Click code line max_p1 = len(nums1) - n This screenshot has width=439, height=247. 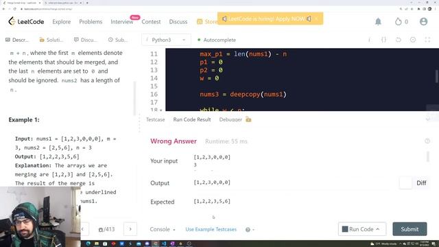point(244,54)
